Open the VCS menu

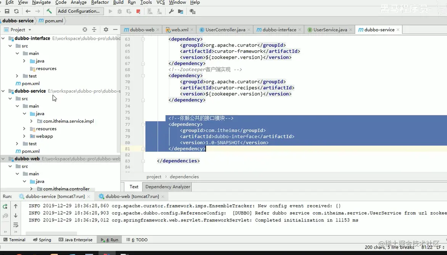161,2
